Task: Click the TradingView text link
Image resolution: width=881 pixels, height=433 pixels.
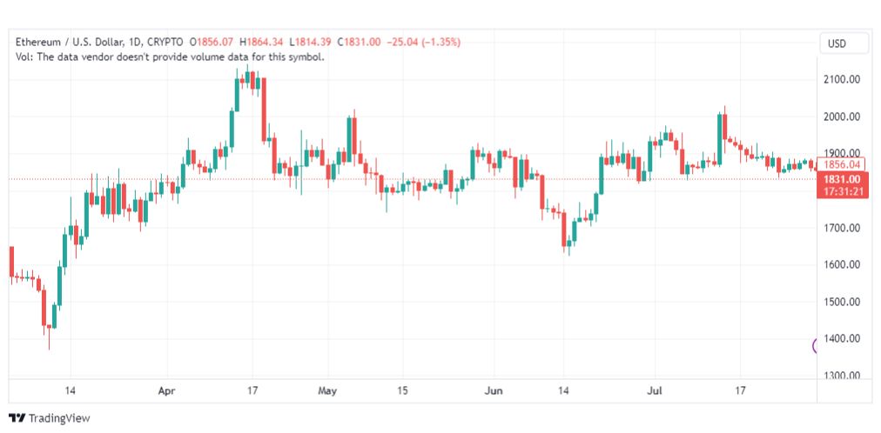Action: [x=59, y=418]
